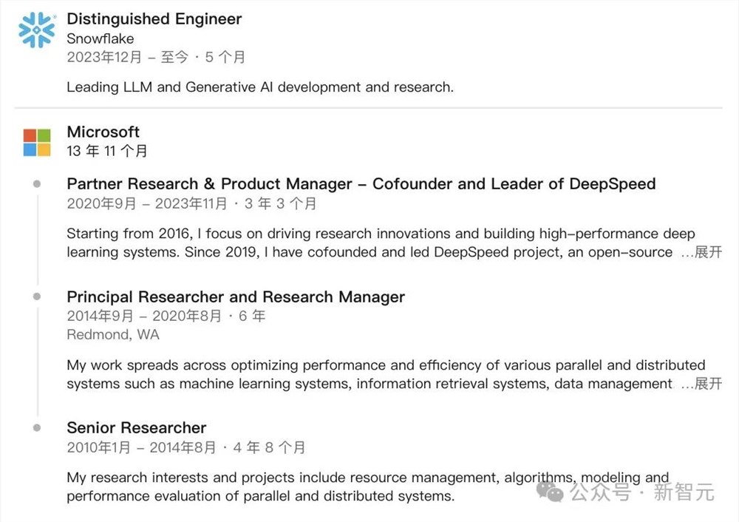The width and height of the screenshot is (739, 522).
Task: Click the 13 年 11 个月 Microsoft tenure text
Action: pos(107,151)
